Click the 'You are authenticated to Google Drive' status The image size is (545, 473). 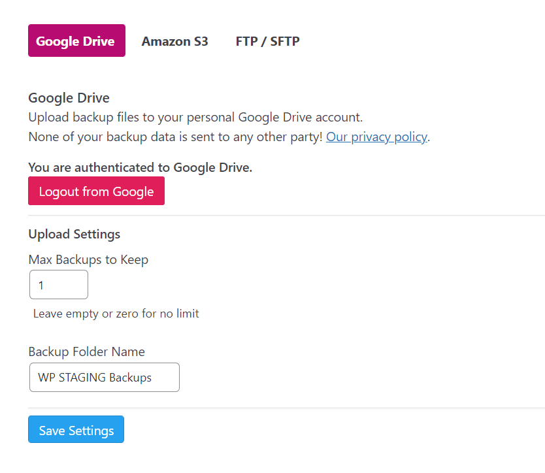(140, 167)
